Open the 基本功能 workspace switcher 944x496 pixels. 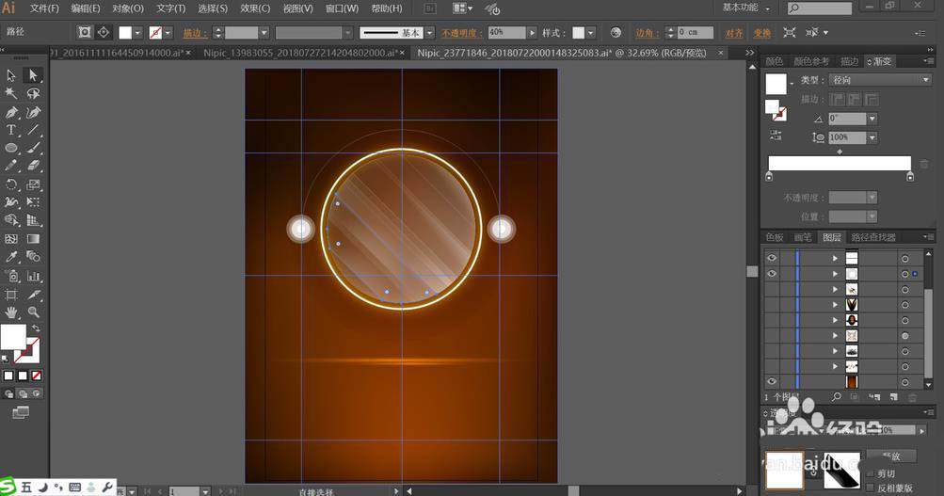pyautogui.click(x=745, y=8)
